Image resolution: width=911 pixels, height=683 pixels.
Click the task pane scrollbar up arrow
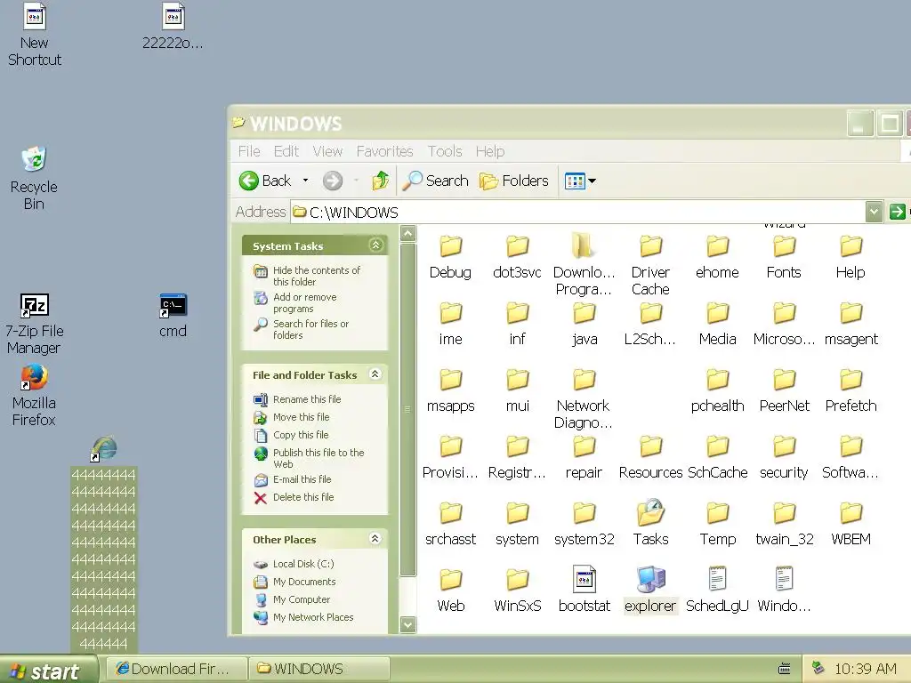pyautogui.click(x=407, y=234)
